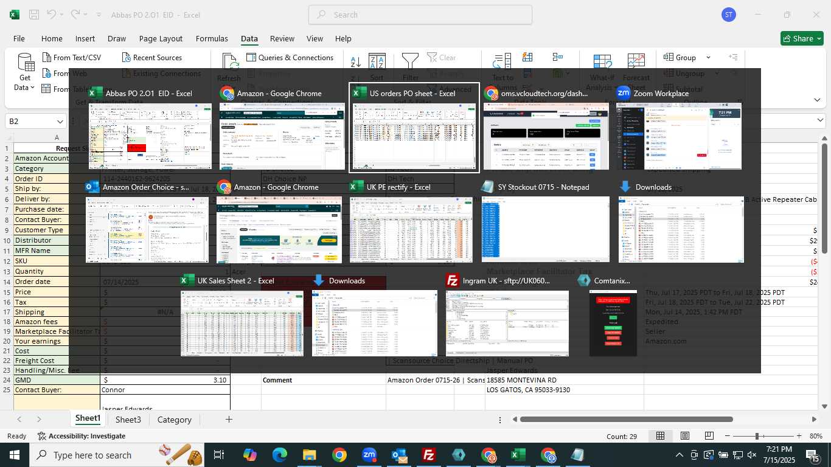
Task: Switch to SY Stockout 0715 Notepad window
Action: coord(546,222)
